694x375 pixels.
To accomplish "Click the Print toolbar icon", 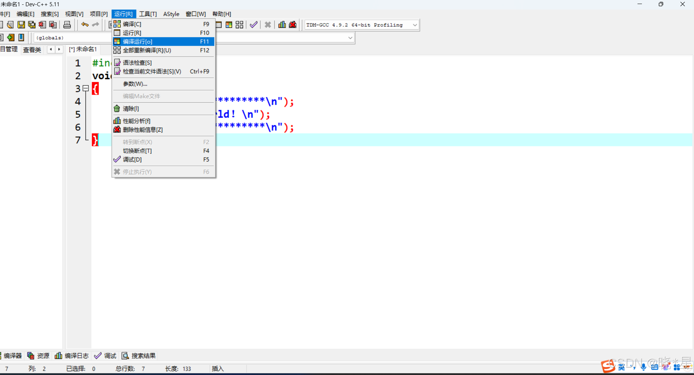I will 67,25.
